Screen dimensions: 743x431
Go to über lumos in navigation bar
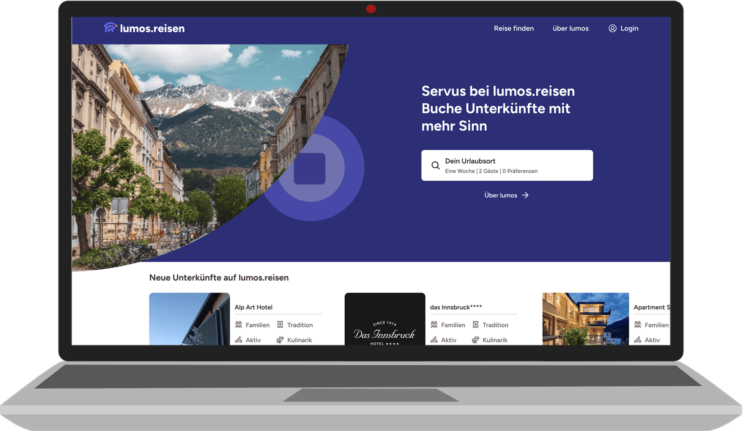click(570, 28)
